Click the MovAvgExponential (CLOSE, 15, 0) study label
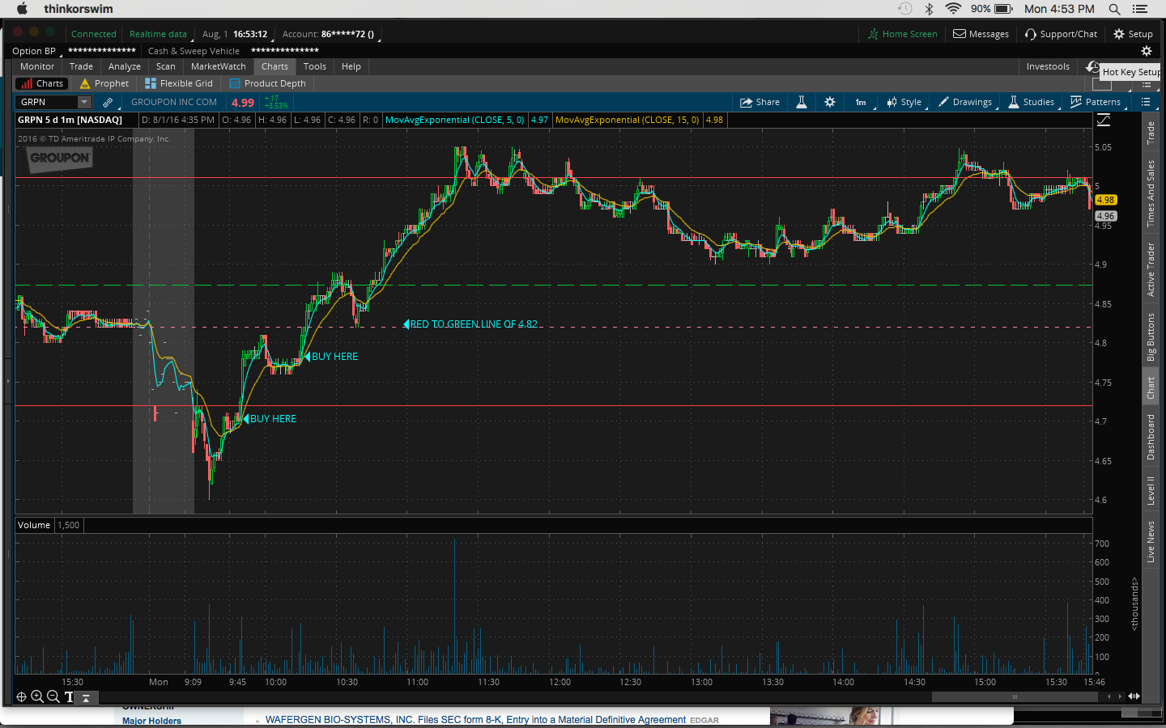Screen dimensions: 1166x728 click(627, 120)
